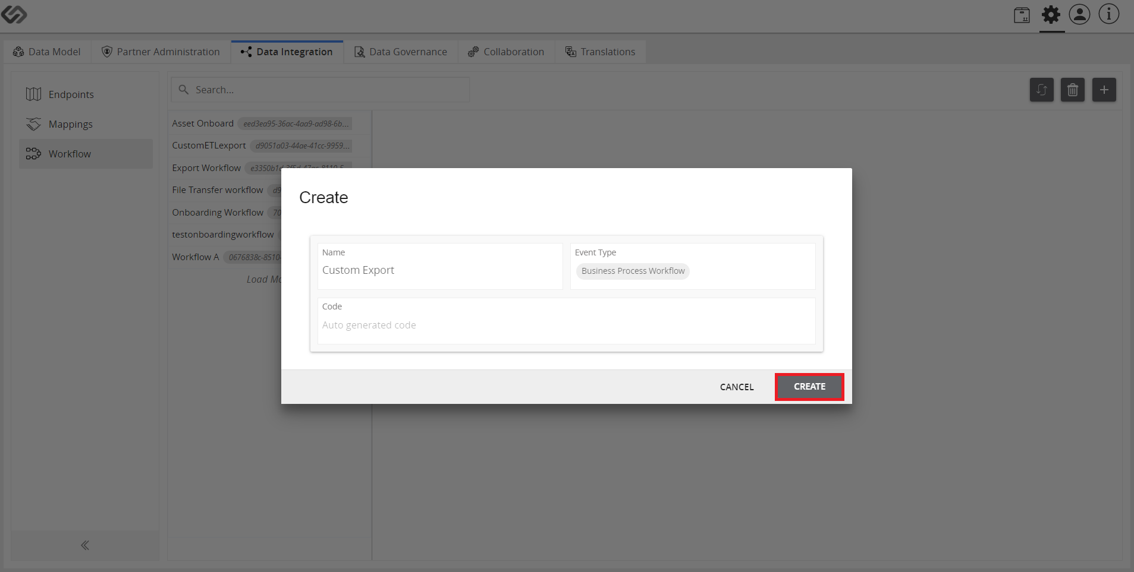
Task: Select the testonboardingworkflow row
Action: (225, 235)
